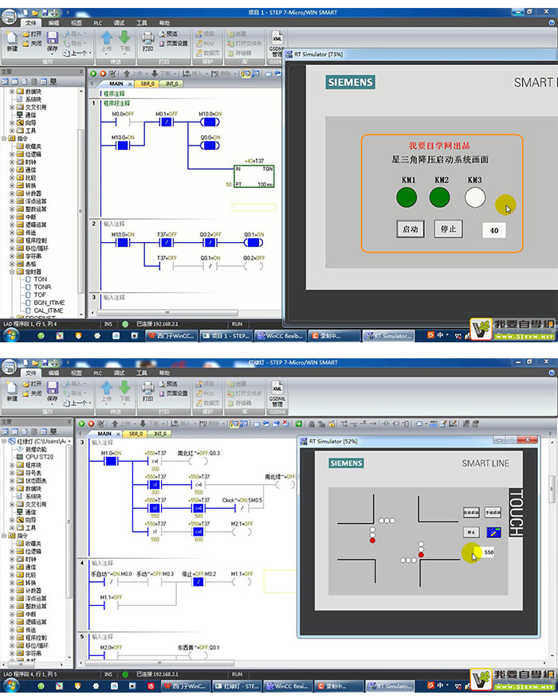Switch to INT_0 tab in 红绿灯 editor

159,434
